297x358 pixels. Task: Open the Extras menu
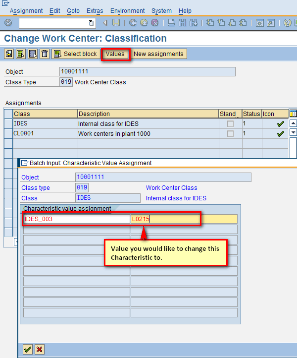click(95, 10)
